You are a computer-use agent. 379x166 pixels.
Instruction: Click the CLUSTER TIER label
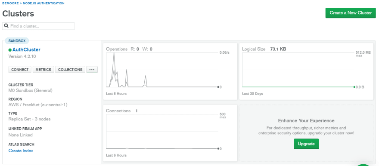coord(21,85)
